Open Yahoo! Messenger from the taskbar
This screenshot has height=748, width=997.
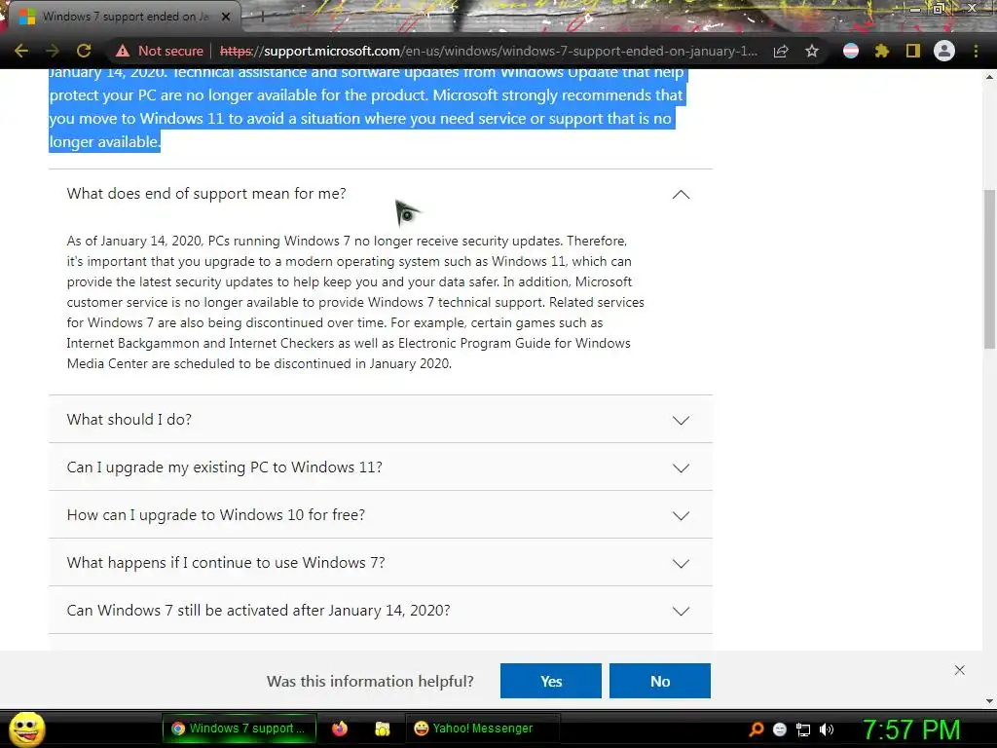(x=482, y=729)
